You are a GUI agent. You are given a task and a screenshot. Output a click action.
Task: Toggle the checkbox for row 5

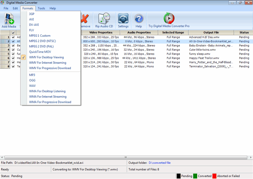click(14, 54)
